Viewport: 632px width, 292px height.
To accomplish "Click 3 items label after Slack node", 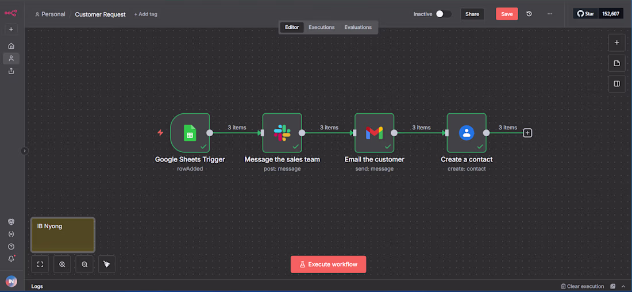I will pos(329,128).
